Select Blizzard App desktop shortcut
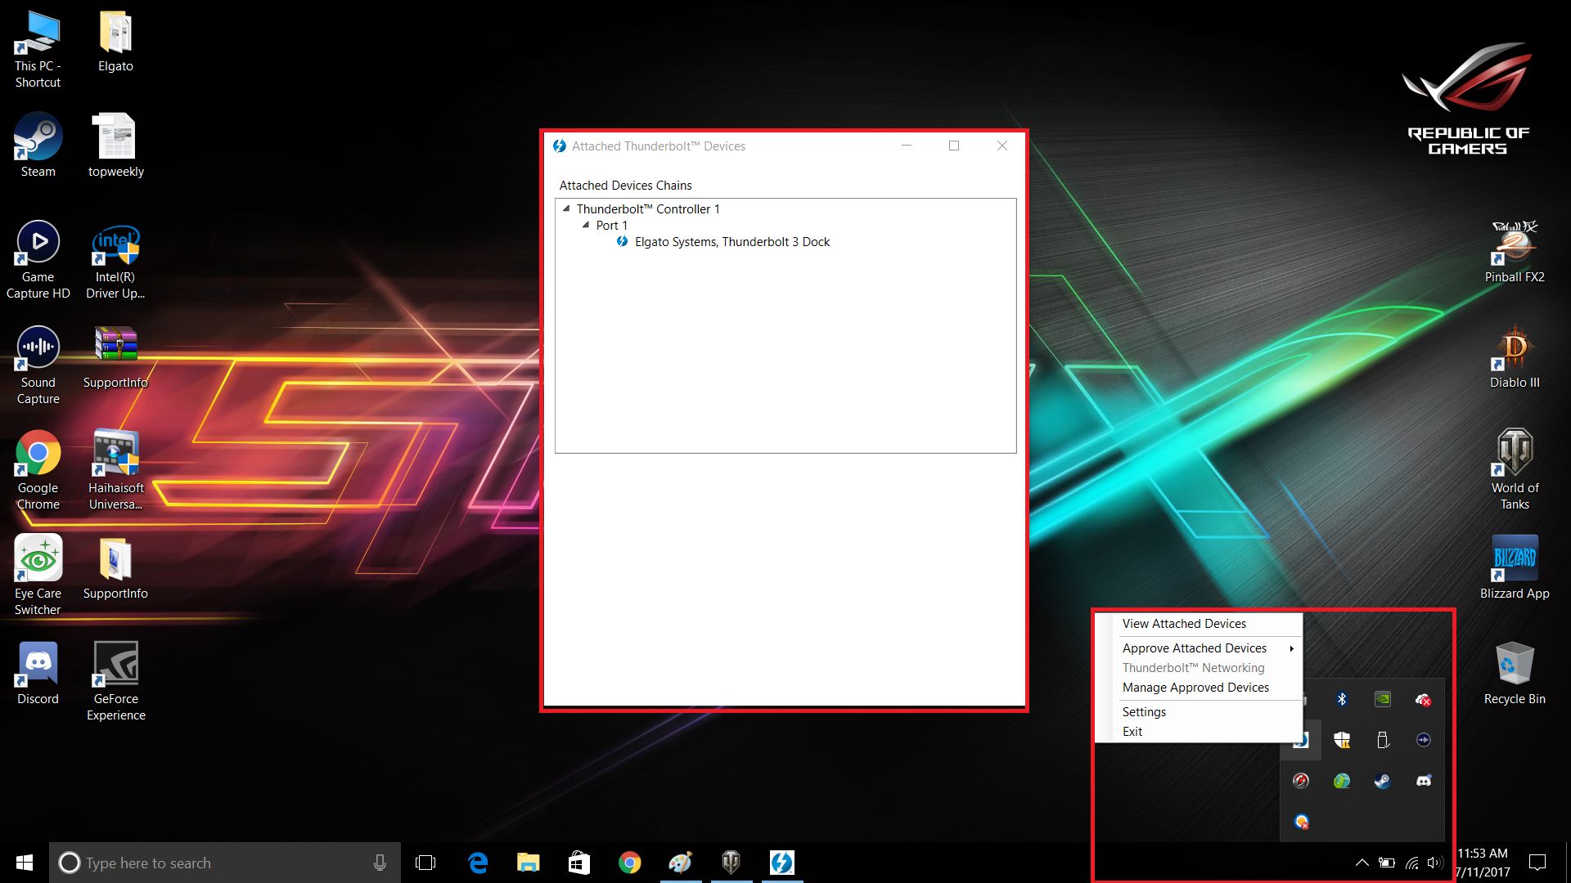Viewport: 1571px width, 883px height. pos(1515,569)
